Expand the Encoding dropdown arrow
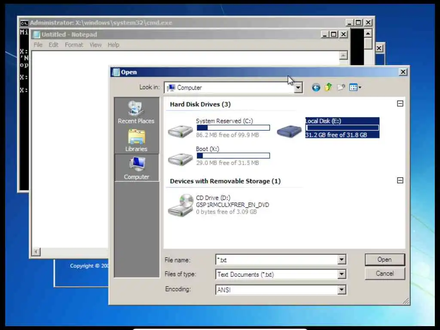Screen dimensions: 440x330 tap(342, 290)
